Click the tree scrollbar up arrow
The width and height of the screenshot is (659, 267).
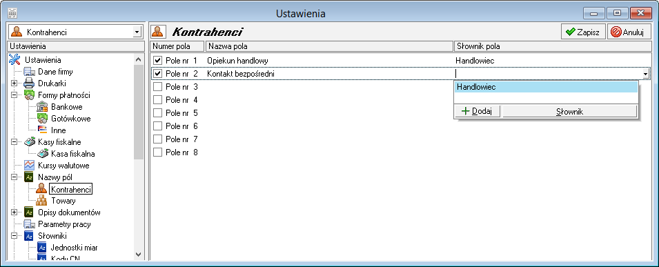pos(139,60)
